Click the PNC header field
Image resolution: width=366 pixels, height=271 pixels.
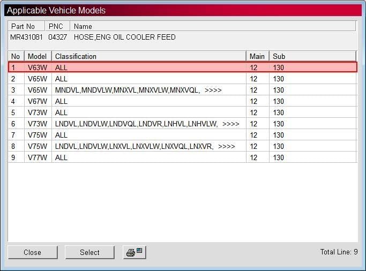pyautogui.click(x=57, y=26)
